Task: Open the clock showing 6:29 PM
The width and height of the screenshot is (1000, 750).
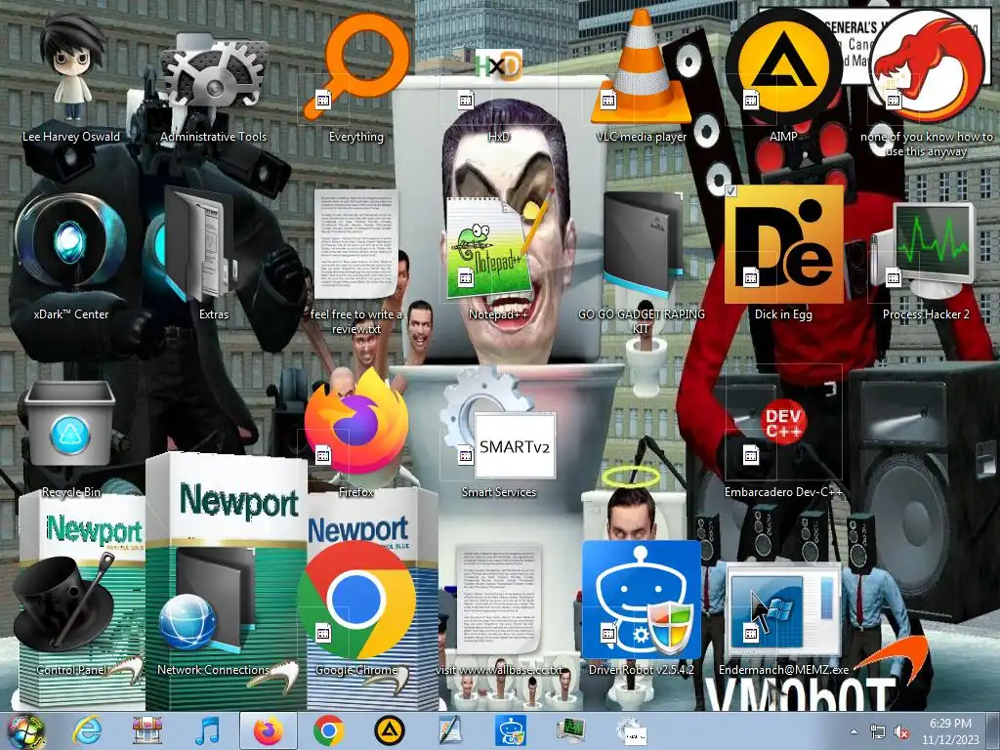Action: 950,730
